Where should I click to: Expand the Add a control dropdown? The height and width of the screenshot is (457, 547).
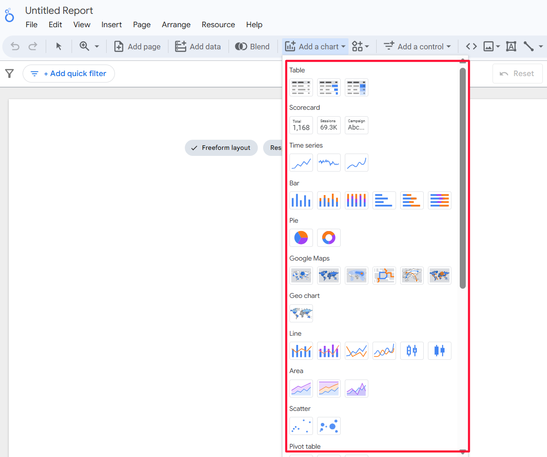click(417, 46)
